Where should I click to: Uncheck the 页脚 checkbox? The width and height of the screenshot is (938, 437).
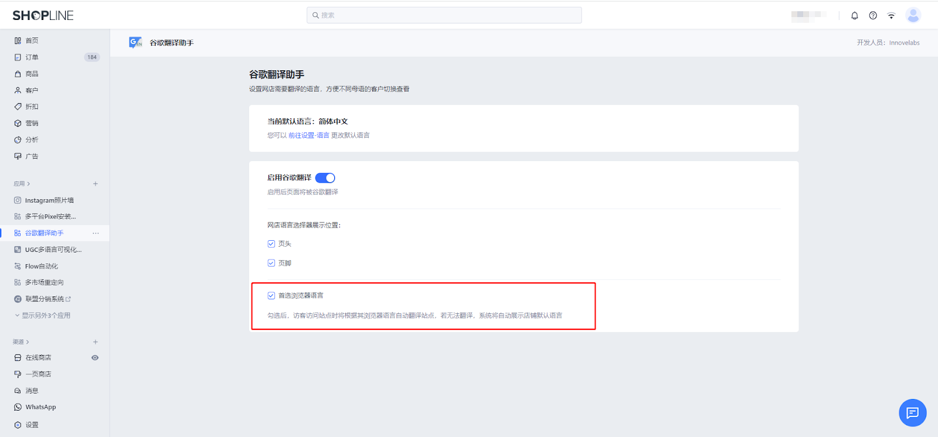coord(271,263)
